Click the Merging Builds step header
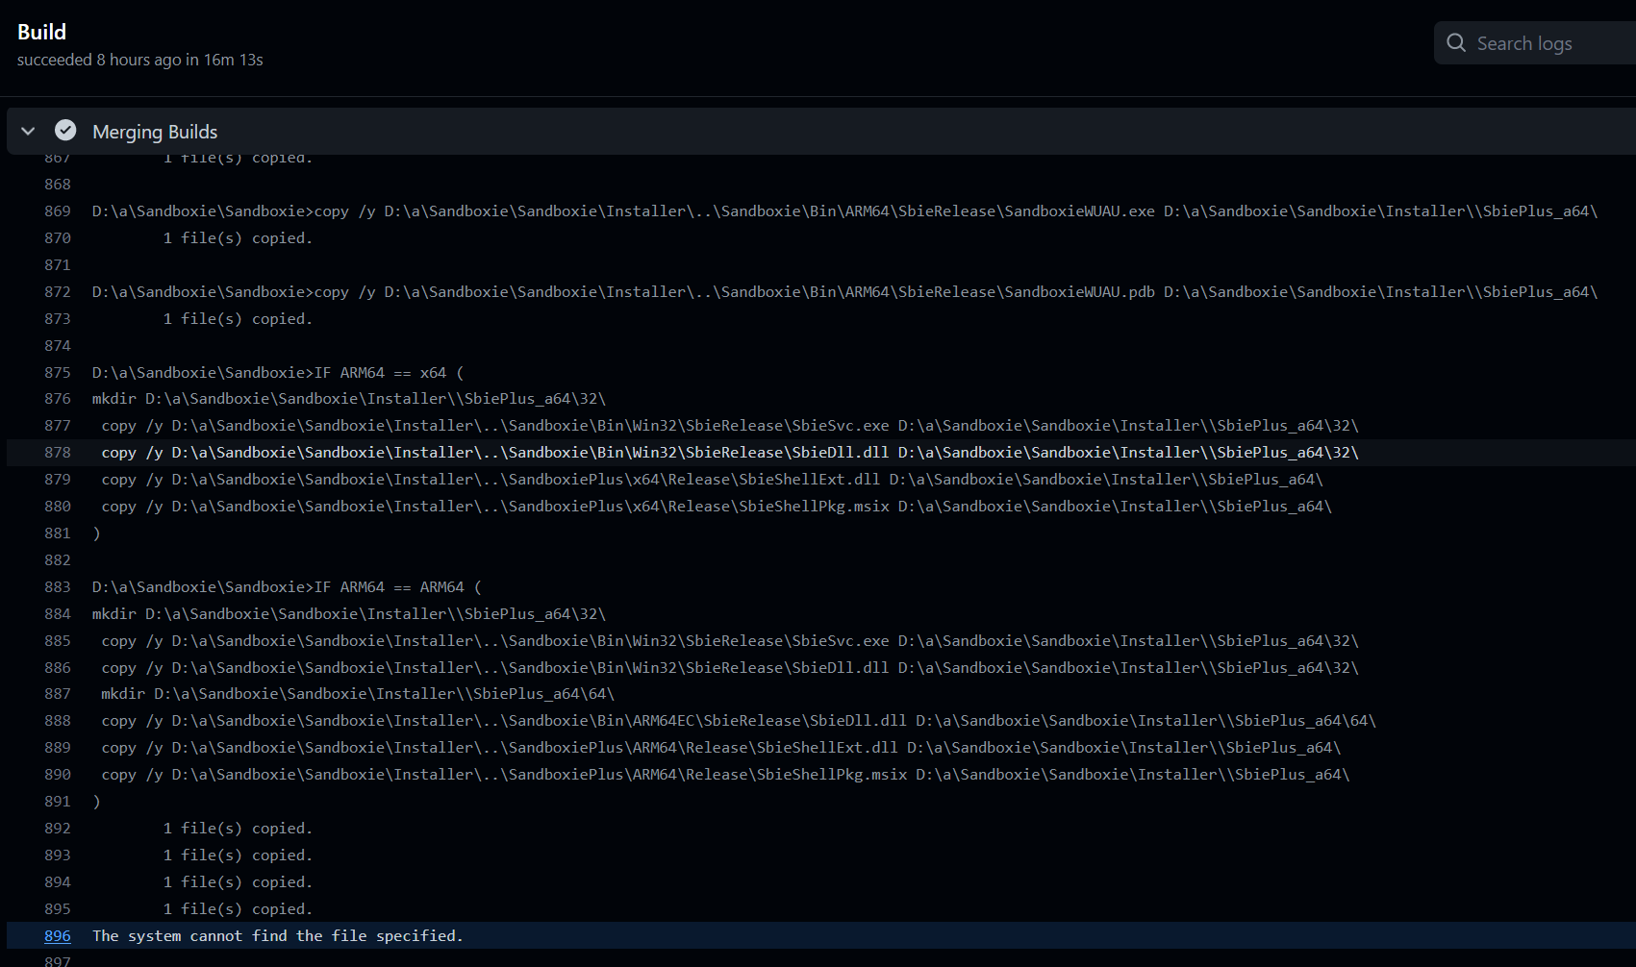This screenshot has width=1636, height=967. pyautogui.click(x=154, y=131)
